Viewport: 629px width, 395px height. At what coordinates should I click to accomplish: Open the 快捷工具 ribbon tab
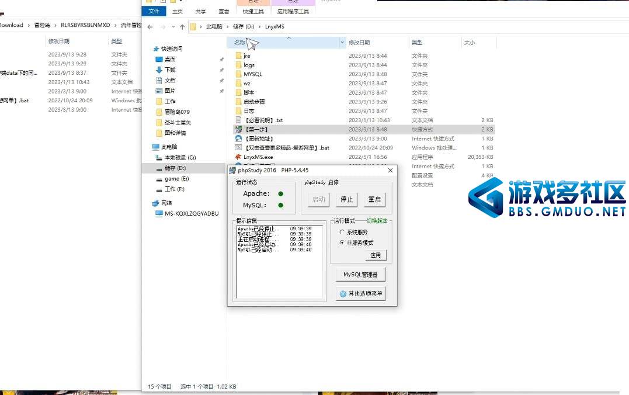click(253, 12)
